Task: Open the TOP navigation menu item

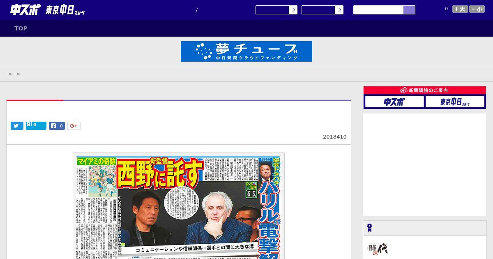Action: click(21, 28)
